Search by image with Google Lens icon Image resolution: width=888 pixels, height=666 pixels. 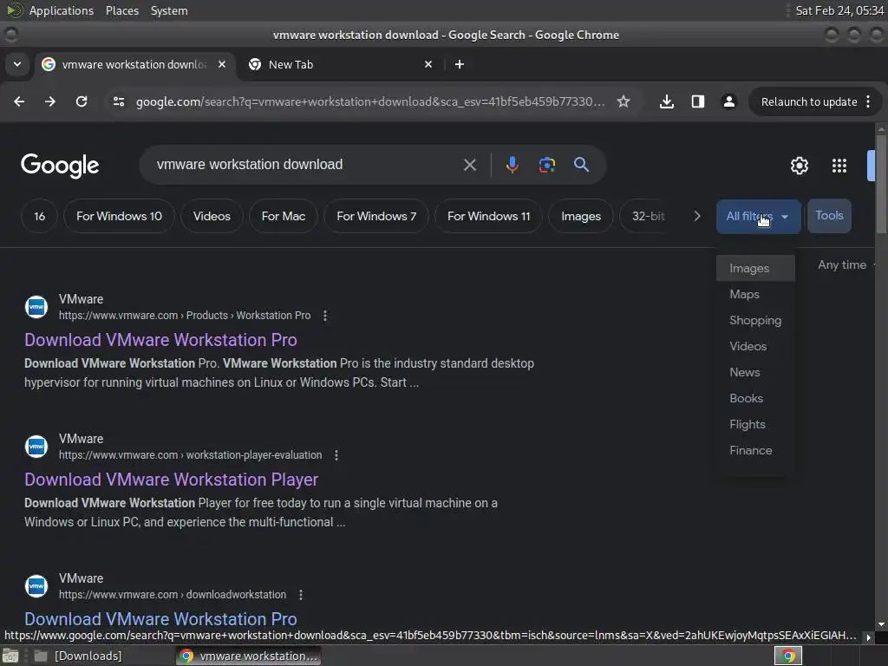(547, 165)
